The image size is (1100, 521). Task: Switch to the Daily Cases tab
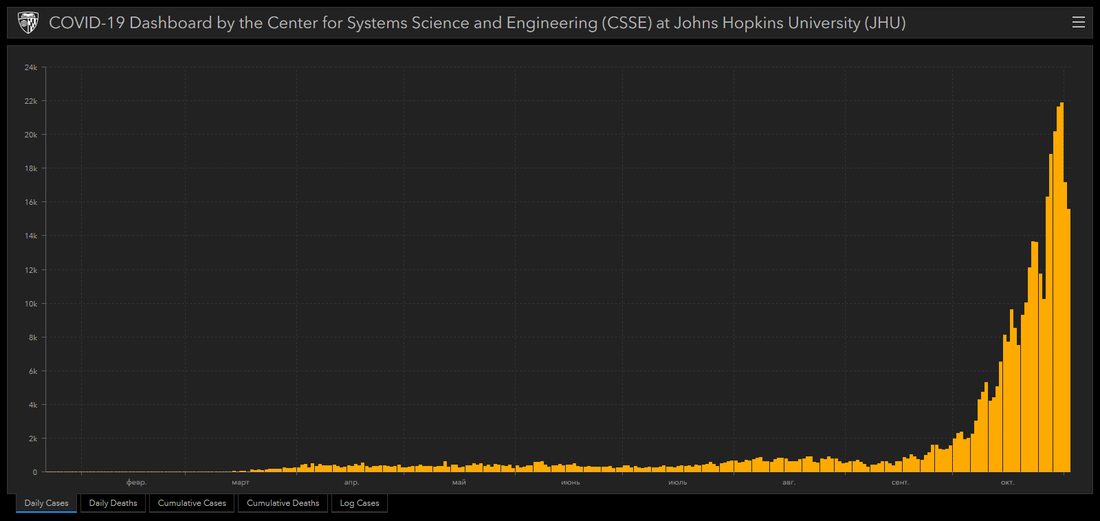point(47,503)
